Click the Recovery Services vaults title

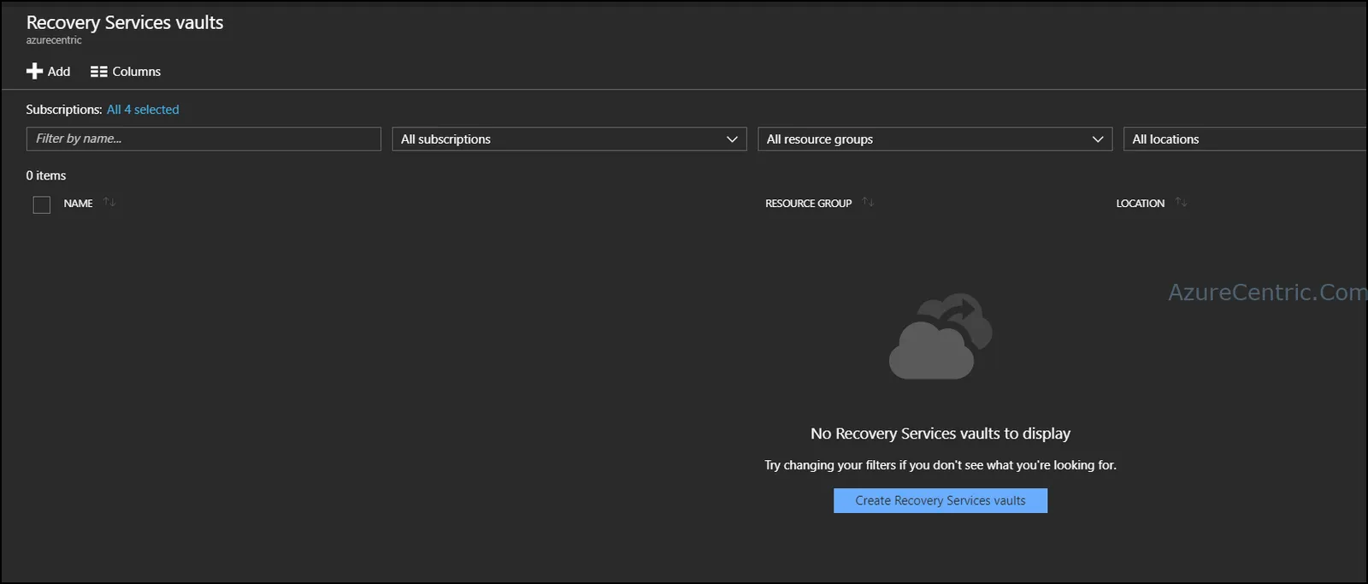click(125, 23)
